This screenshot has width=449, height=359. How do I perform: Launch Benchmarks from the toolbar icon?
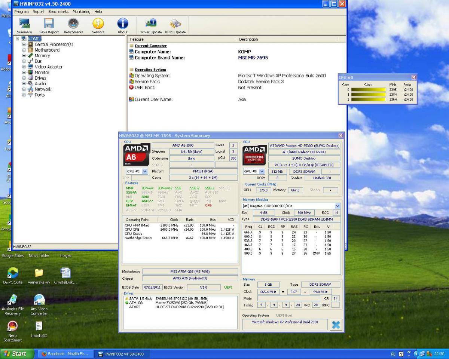click(x=73, y=26)
